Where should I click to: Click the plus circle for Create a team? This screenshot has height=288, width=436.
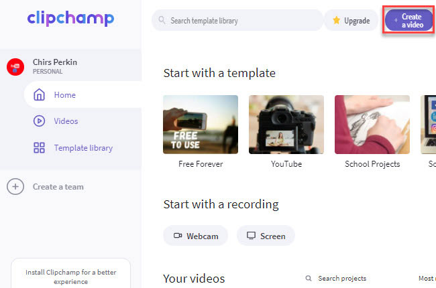[15, 187]
